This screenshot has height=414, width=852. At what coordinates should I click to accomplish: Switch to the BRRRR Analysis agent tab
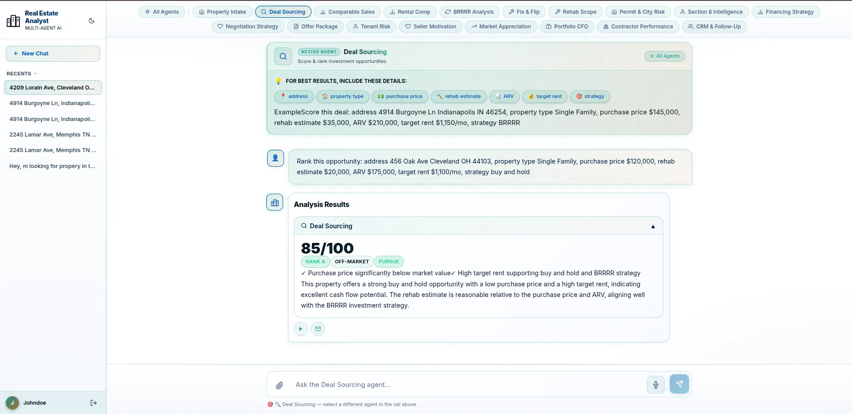pyautogui.click(x=469, y=12)
